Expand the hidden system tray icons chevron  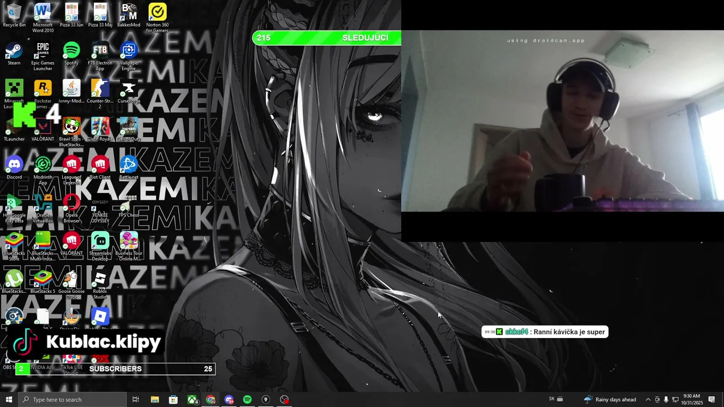[648, 400]
